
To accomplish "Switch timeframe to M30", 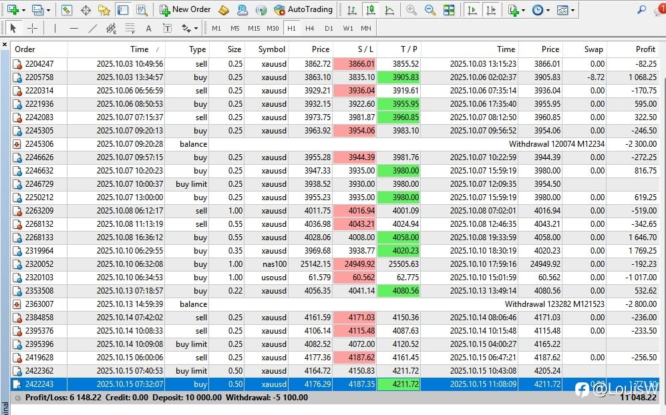I will click(273, 29).
